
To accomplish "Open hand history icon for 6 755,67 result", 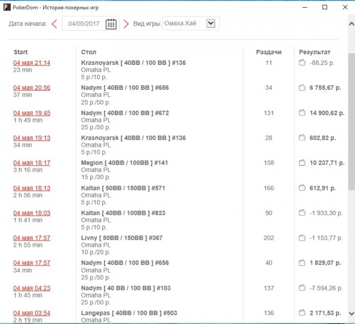I will [x=302, y=88].
